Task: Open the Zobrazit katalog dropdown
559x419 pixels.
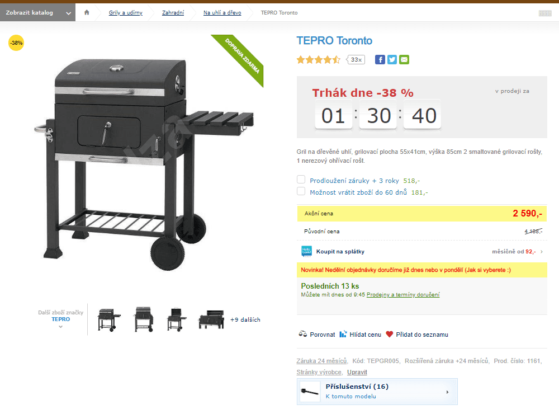Action: tap(38, 12)
